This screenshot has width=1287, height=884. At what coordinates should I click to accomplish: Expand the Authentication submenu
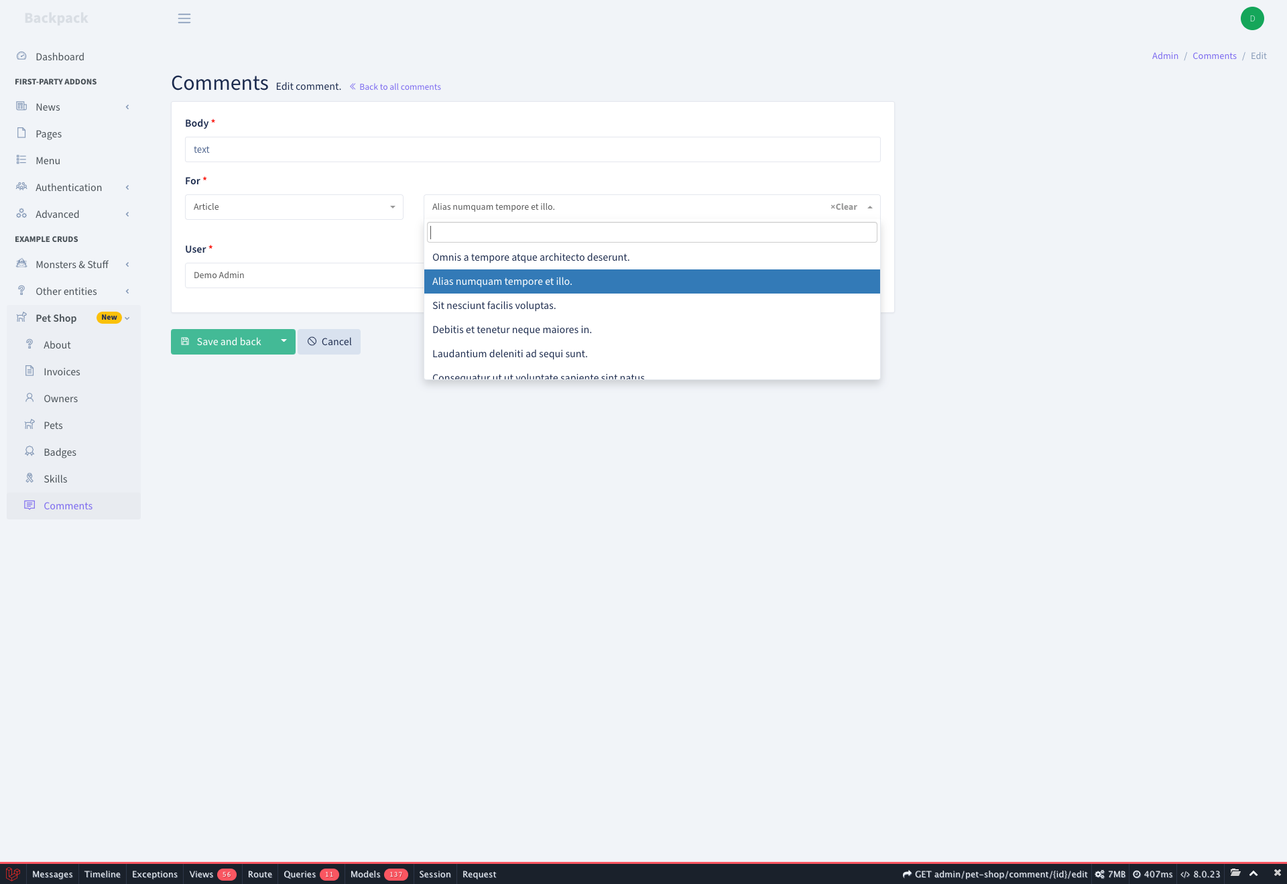(69, 187)
